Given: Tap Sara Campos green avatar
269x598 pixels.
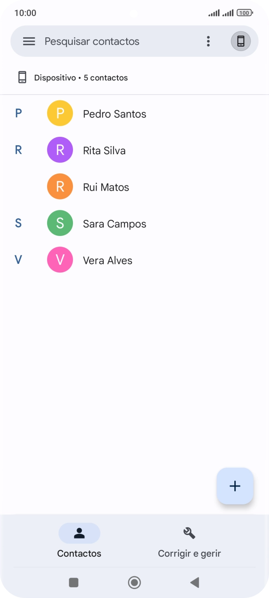Looking at the screenshot, I should click(x=60, y=223).
